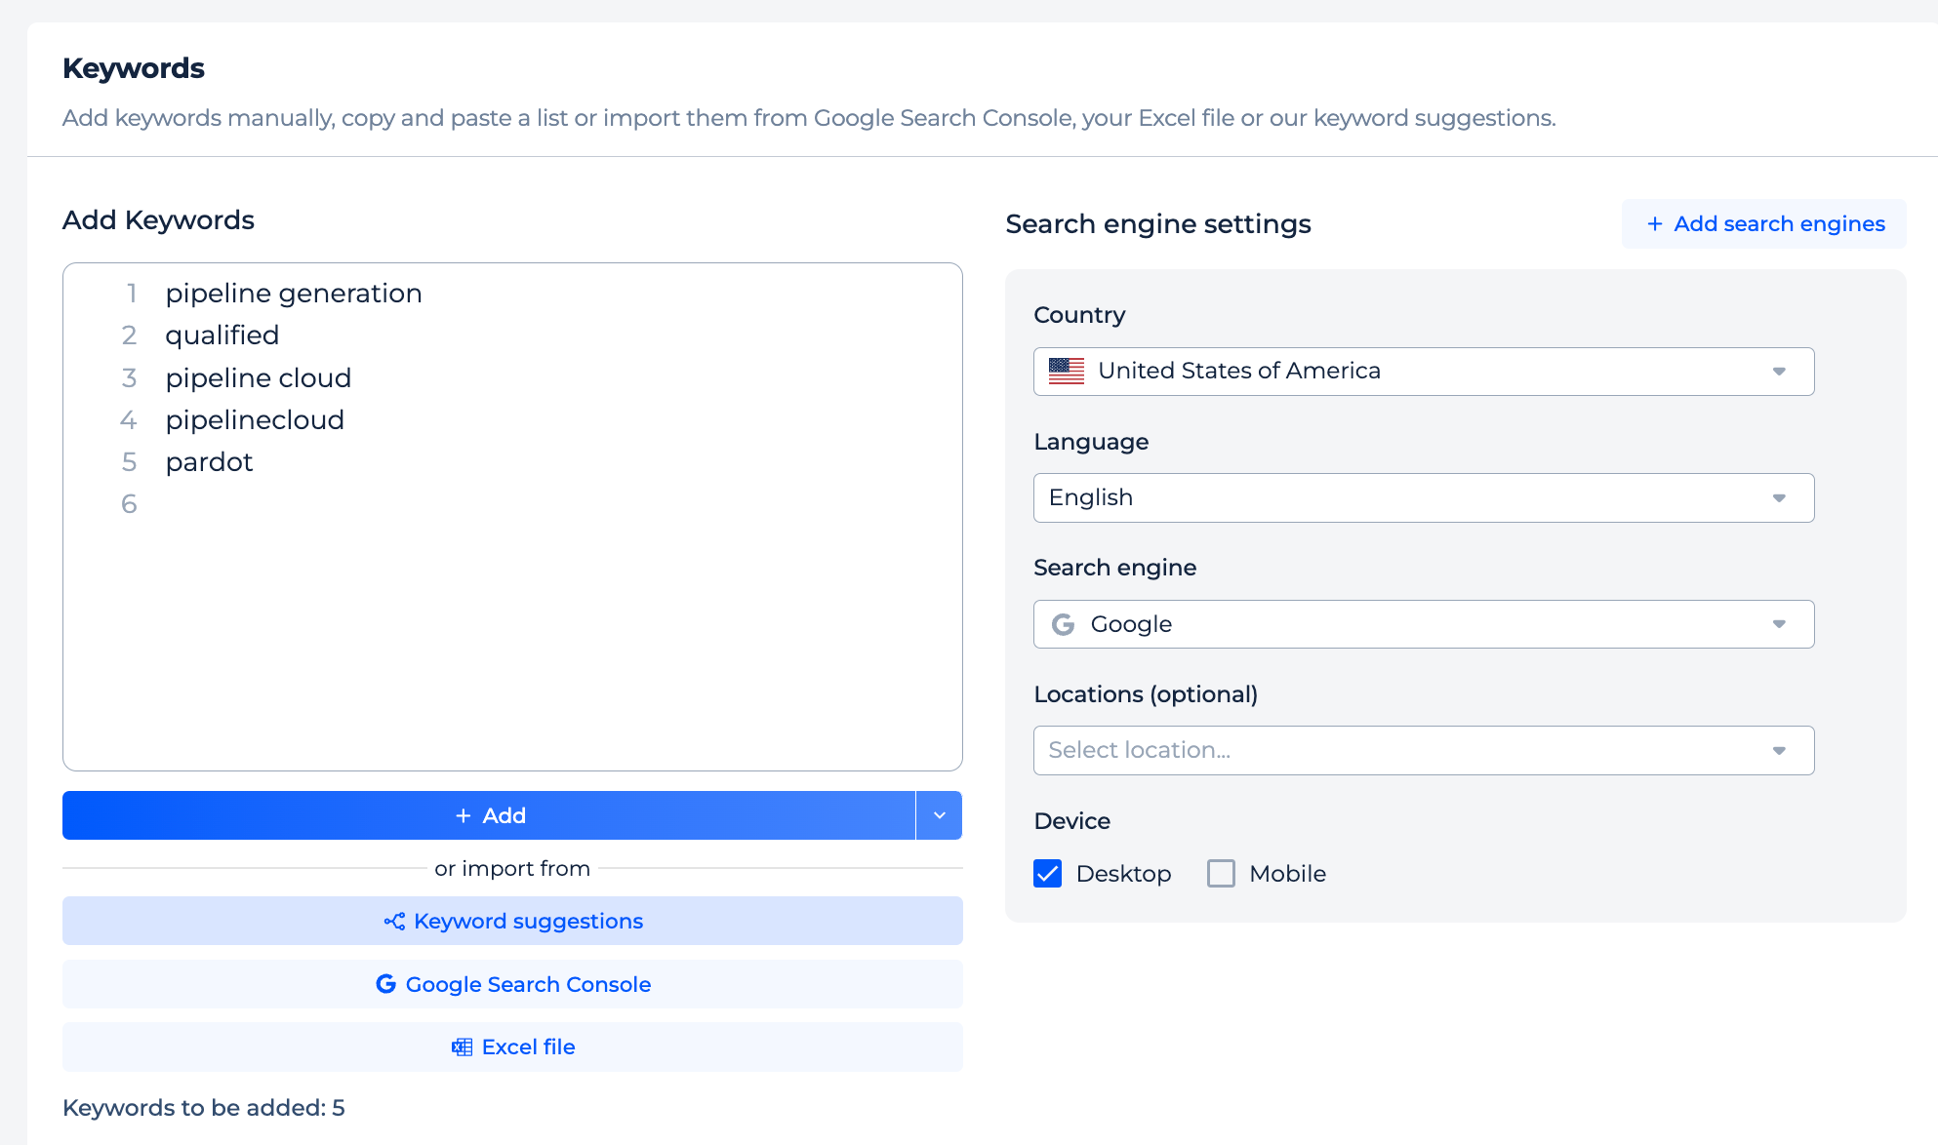The width and height of the screenshot is (1938, 1145).
Task: Enable the Mobile device checkbox
Action: pos(1221,874)
